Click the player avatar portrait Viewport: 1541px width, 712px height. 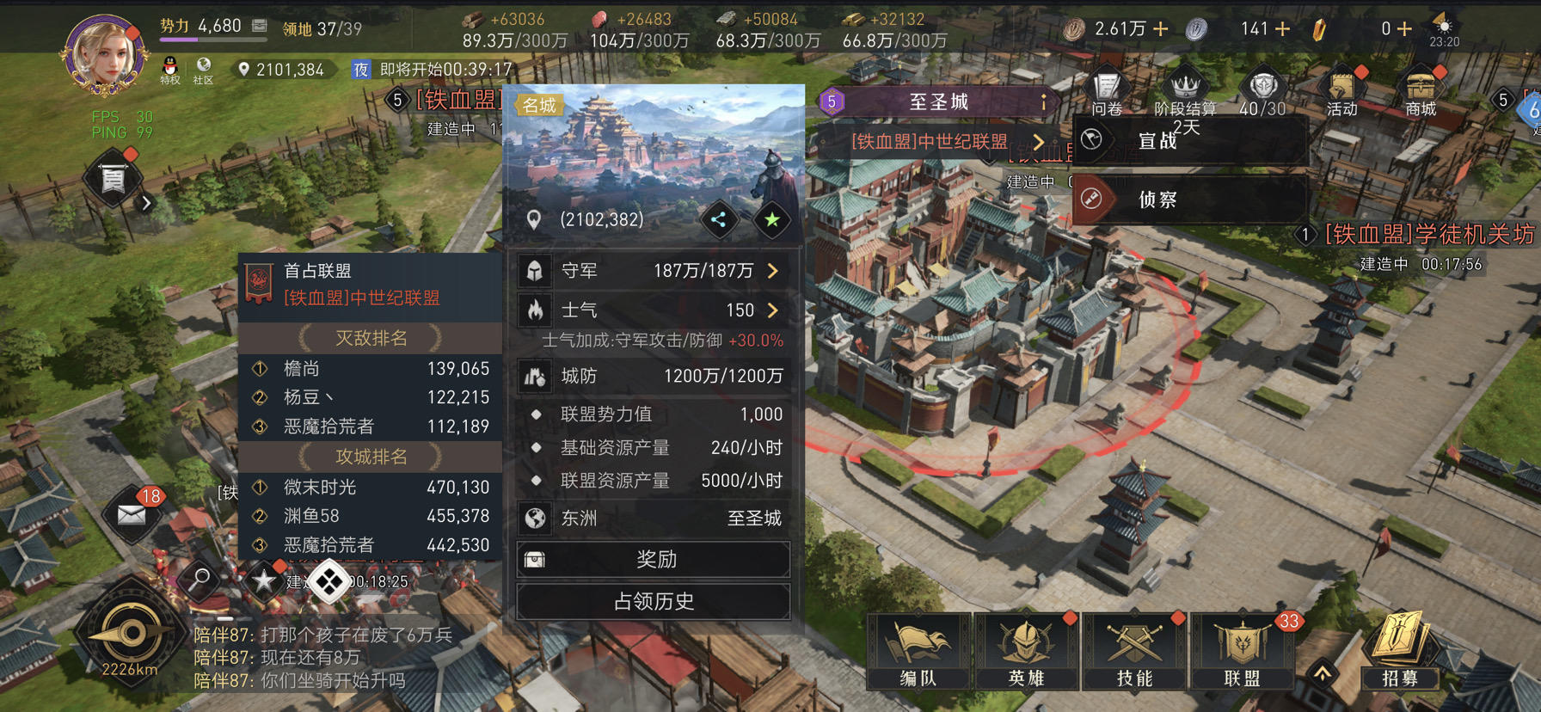[103, 55]
